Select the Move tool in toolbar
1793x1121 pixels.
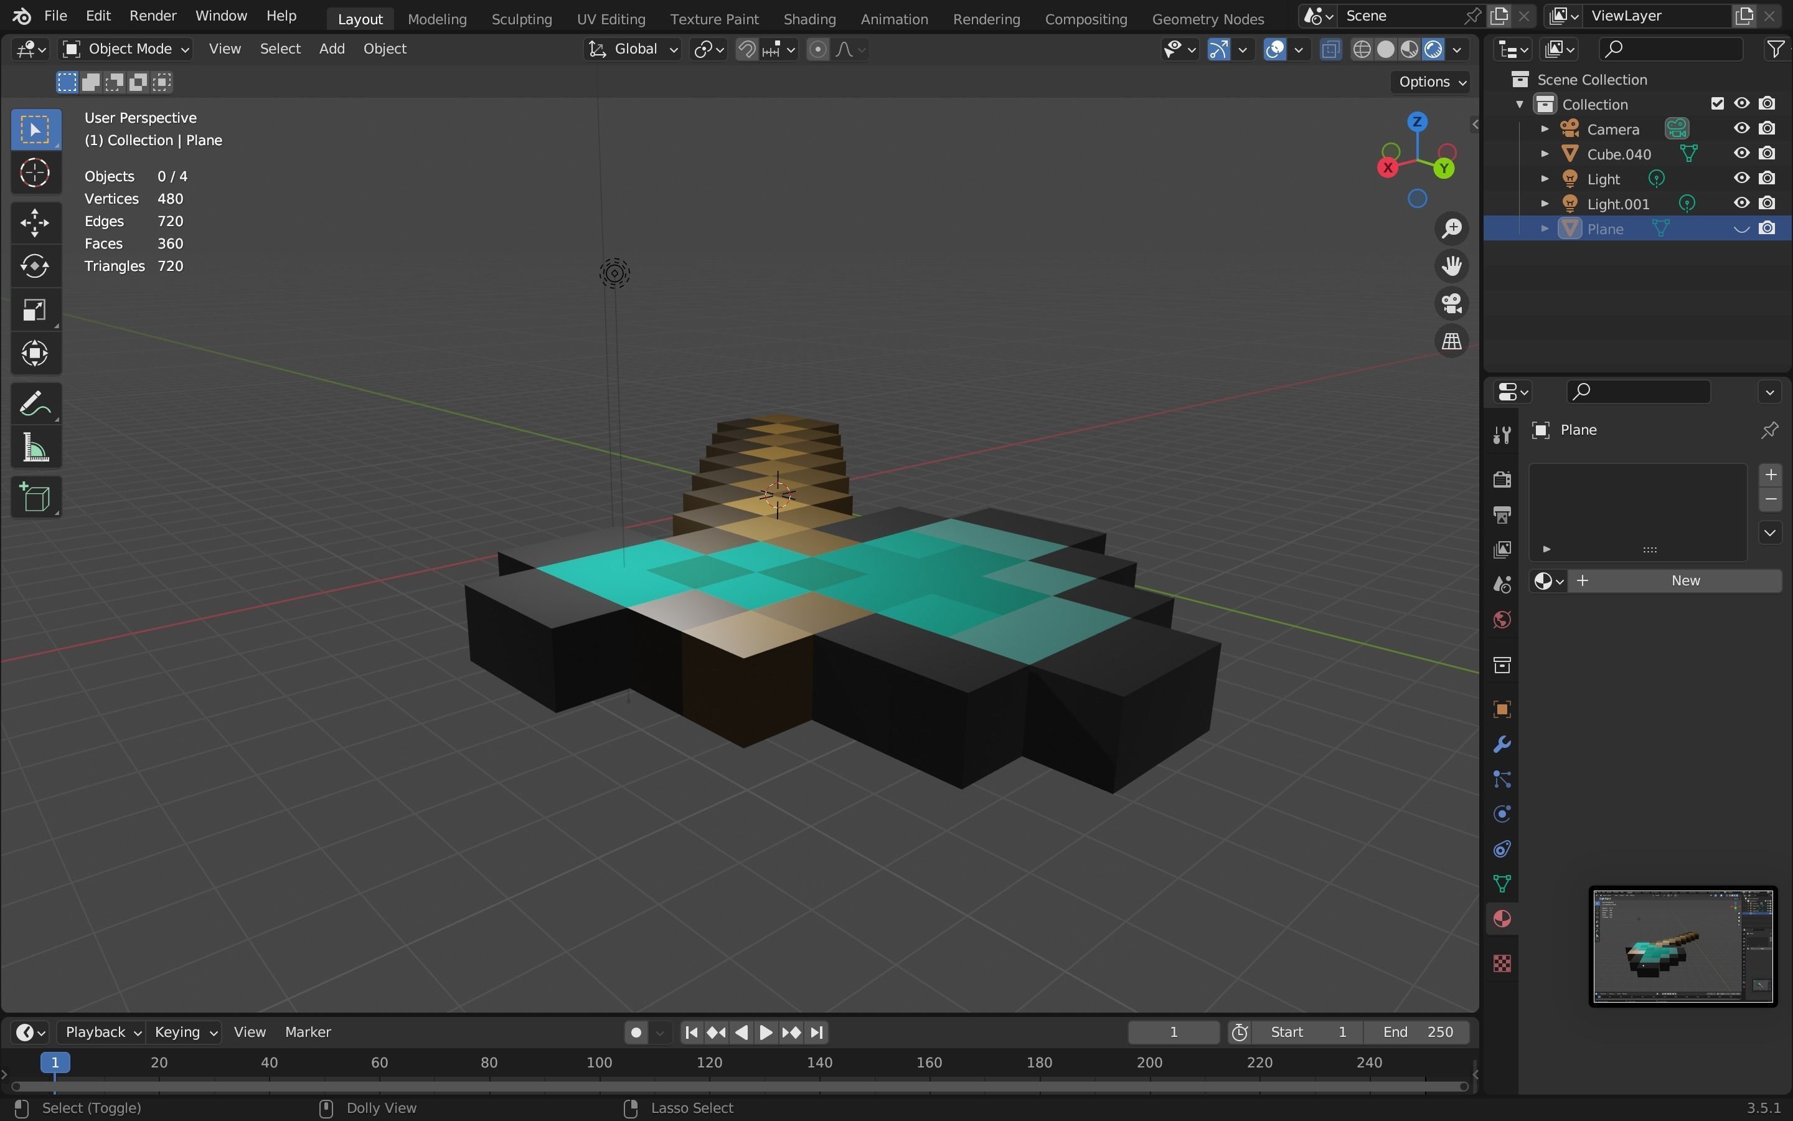coord(35,222)
